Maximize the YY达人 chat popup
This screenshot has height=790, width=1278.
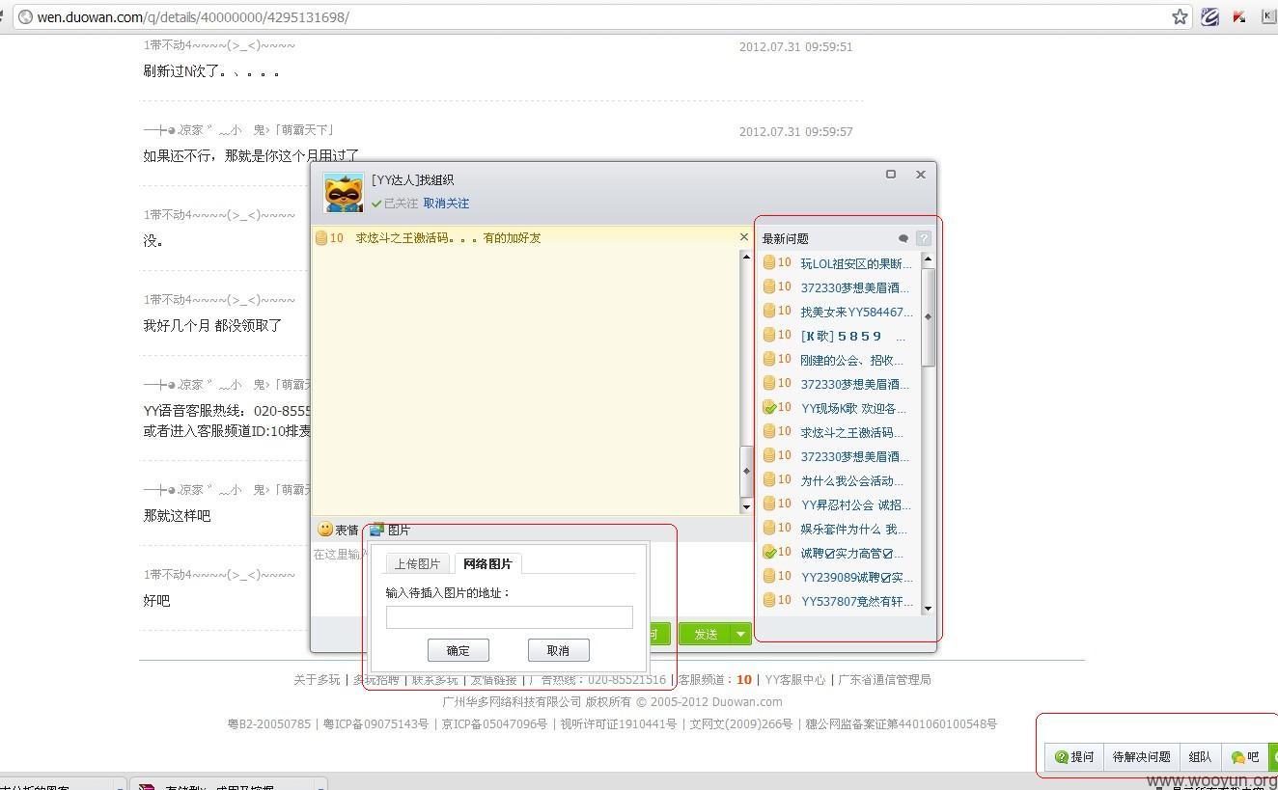[x=891, y=175]
